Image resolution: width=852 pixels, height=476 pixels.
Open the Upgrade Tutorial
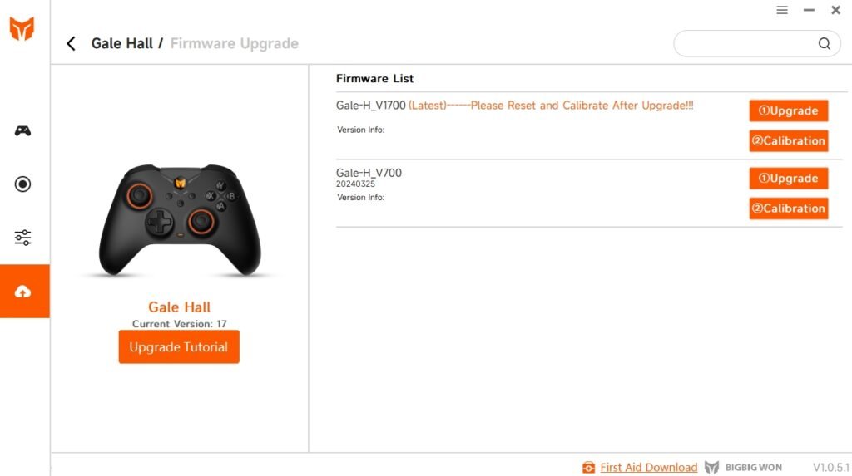[179, 347]
